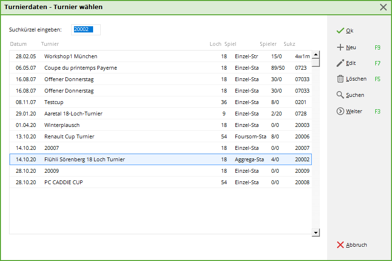Select the Aaretal 18-Loch-Turnier row

tap(73, 114)
